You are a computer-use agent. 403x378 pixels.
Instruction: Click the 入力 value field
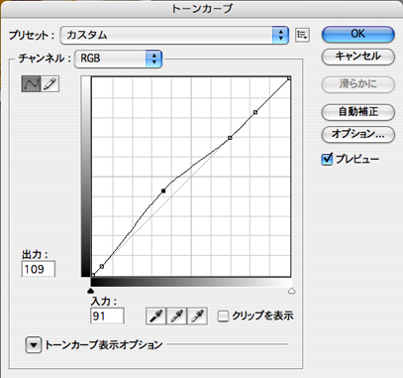107,315
